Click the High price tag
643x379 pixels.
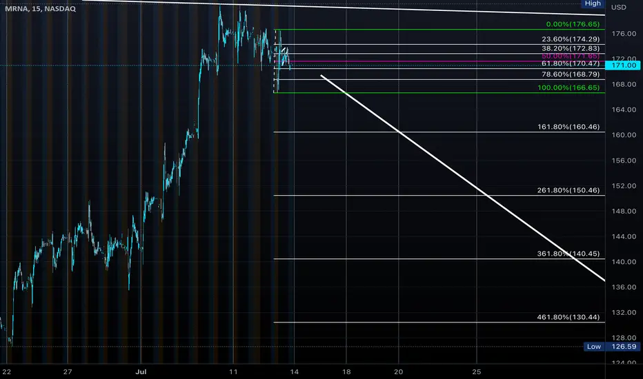tap(593, 3)
